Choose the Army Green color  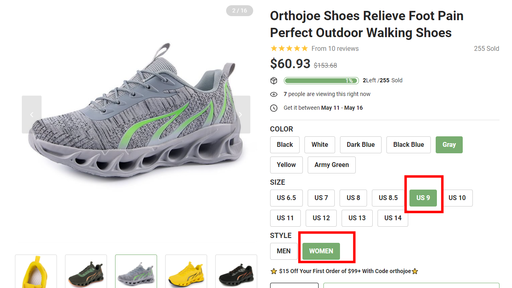(x=332, y=165)
